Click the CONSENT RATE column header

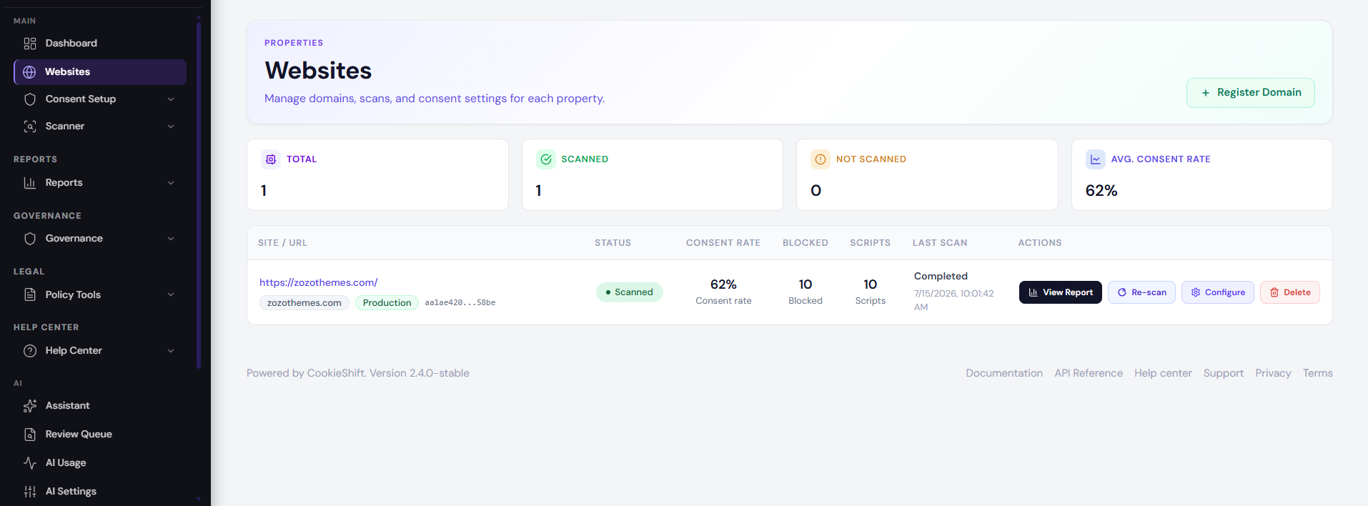(x=723, y=243)
